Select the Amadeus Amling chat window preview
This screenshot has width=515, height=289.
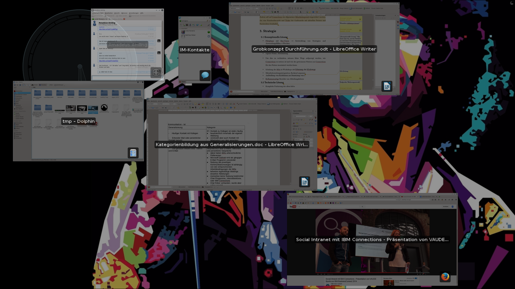pos(127,44)
